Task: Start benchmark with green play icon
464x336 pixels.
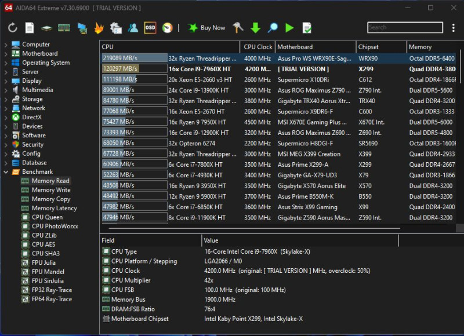Action: 289,28
